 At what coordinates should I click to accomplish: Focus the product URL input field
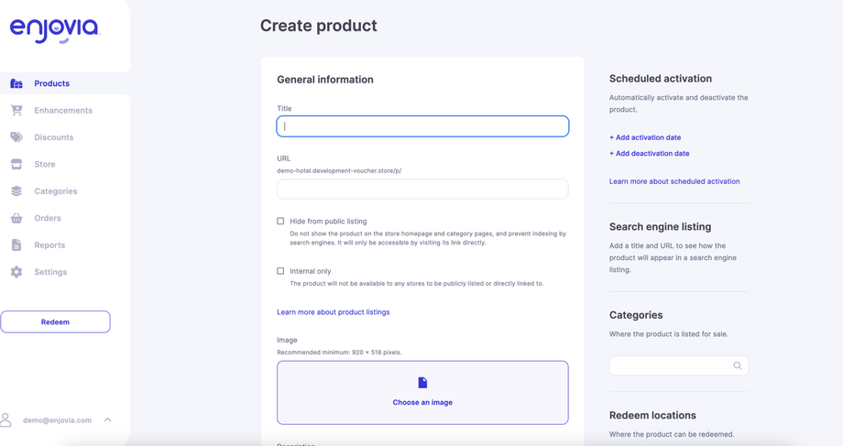point(422,189)
